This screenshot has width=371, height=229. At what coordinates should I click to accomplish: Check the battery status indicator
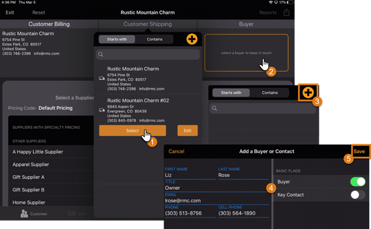click(x=290, y=2)
